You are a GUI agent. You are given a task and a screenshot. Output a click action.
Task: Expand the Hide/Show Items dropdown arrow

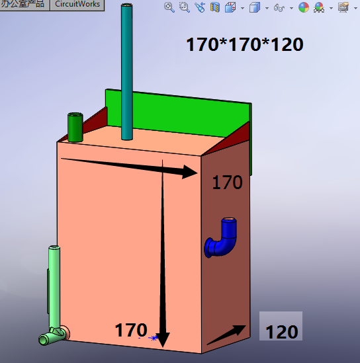291,9
